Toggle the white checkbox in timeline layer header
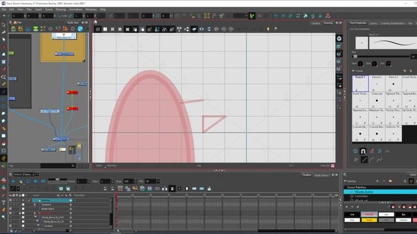Screen dimensions: 417x234 [x=23, y=195]
